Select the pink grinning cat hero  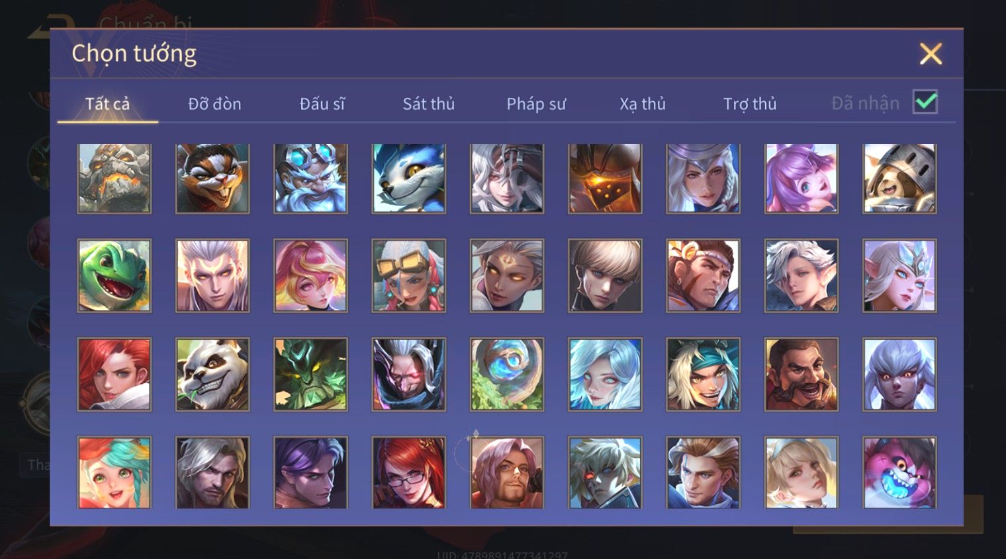899,472
